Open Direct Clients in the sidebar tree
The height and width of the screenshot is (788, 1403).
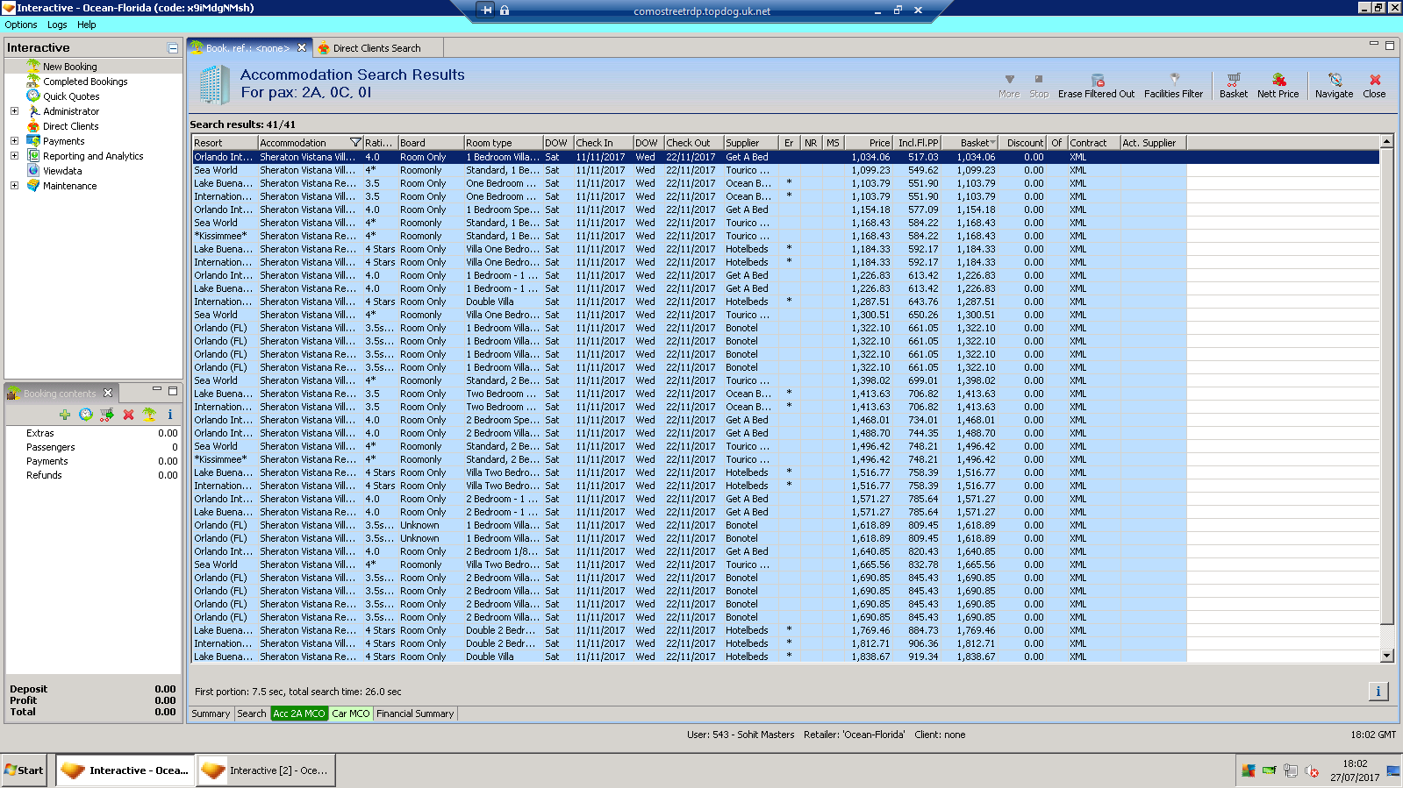click(x=70, y=126)
